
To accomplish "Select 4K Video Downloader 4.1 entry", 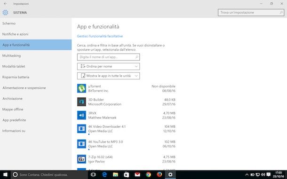I will click(107, 126).
